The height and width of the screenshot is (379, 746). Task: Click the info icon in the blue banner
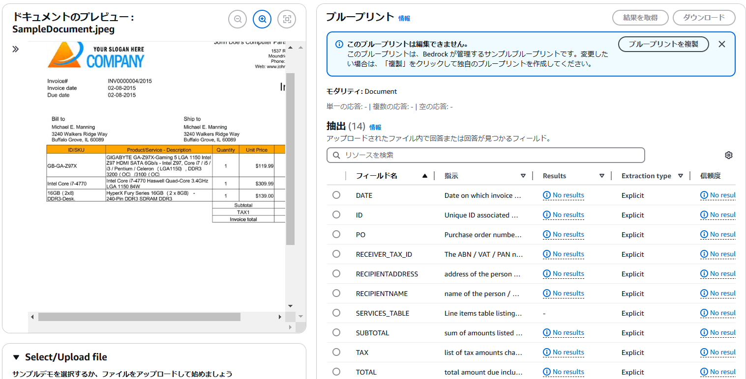tap(339, 44)
